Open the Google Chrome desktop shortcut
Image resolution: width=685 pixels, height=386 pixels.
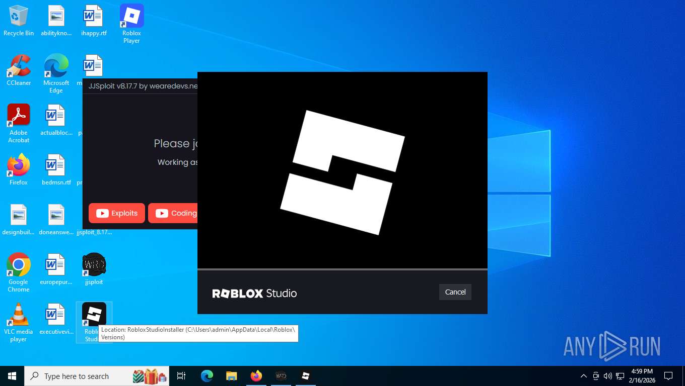click(19, 273)
